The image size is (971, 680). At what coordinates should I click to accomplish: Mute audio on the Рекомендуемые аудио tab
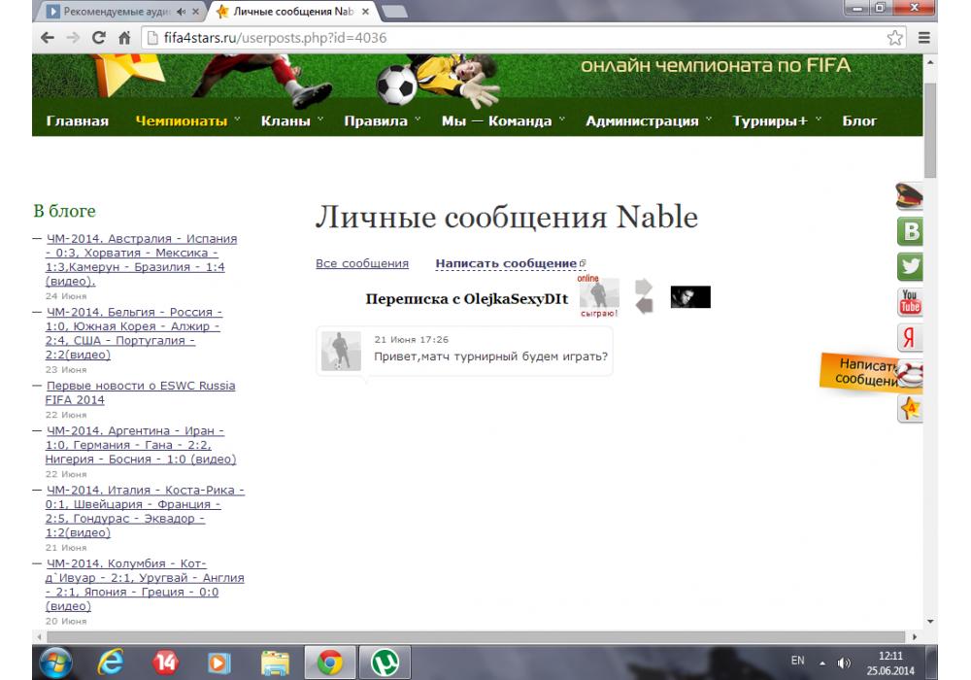tap(181, 12)
